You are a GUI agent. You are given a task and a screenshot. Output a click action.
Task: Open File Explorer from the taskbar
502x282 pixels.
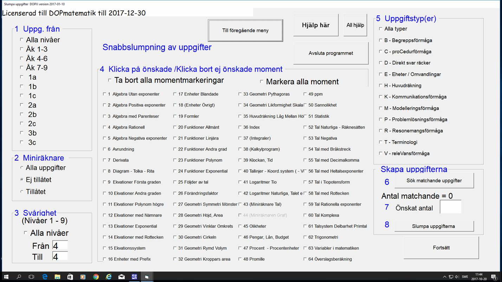[57, 277]
